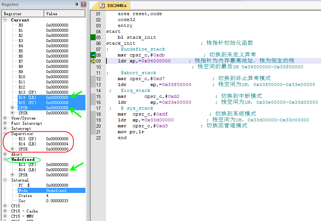
Task: Click the R0 value field 0x00000000
Action: (x=57, y=25)
